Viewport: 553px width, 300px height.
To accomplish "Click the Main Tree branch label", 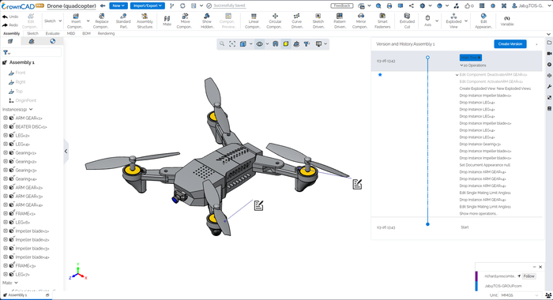I will pos(471,58).
